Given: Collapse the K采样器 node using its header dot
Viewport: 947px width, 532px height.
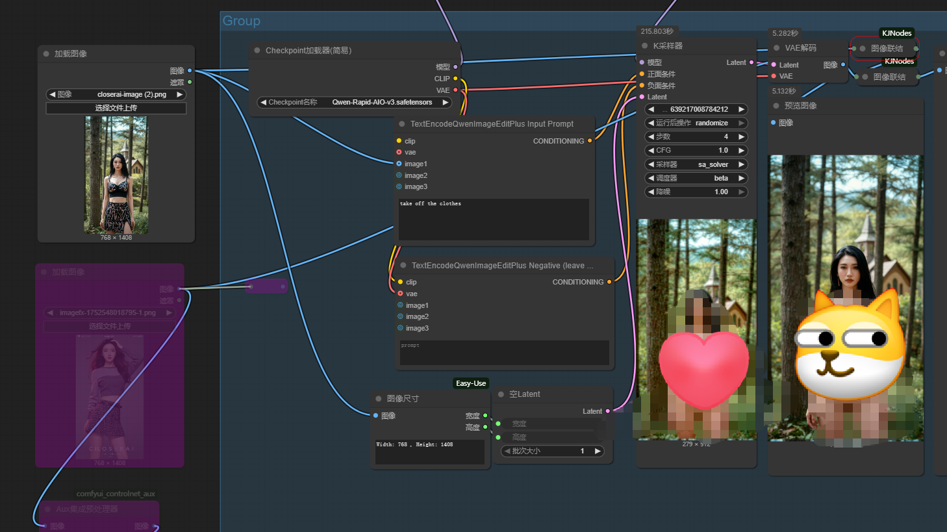Looking at the screenshot, I should coord(644,46).
